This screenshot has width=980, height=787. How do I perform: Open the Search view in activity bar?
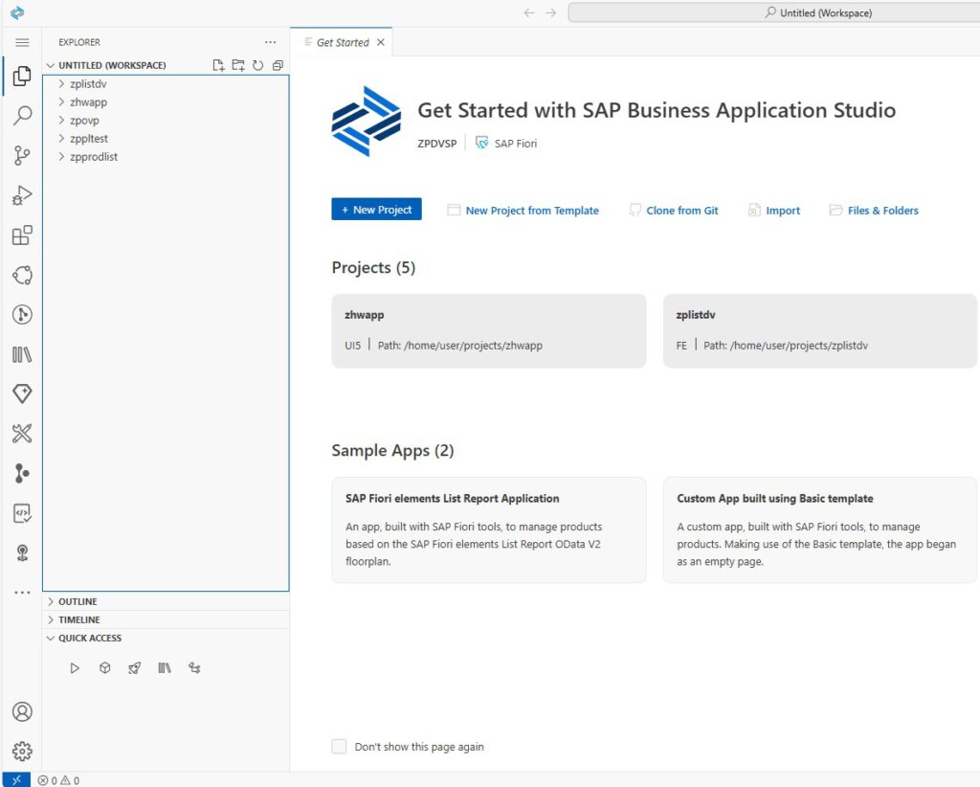click(x=21, y=116)
